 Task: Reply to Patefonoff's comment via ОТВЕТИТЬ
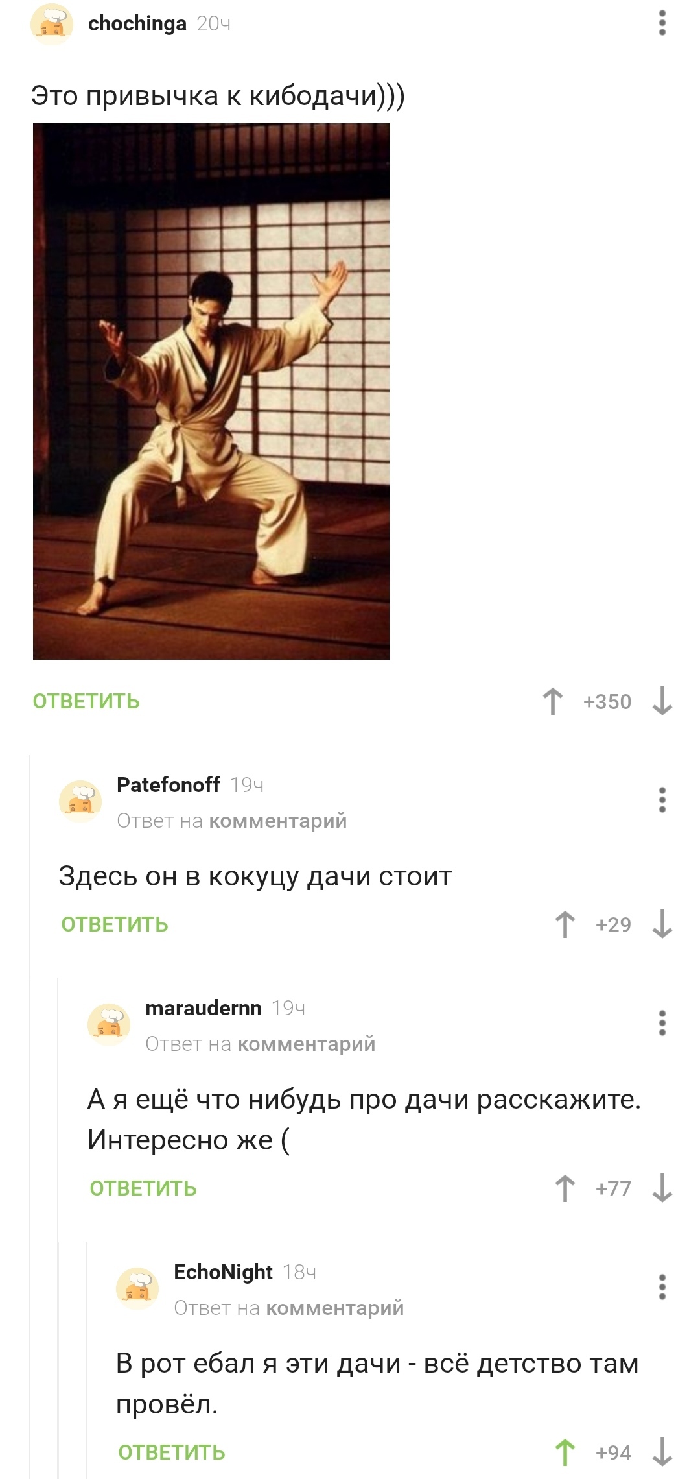click(x=115, y=924)
